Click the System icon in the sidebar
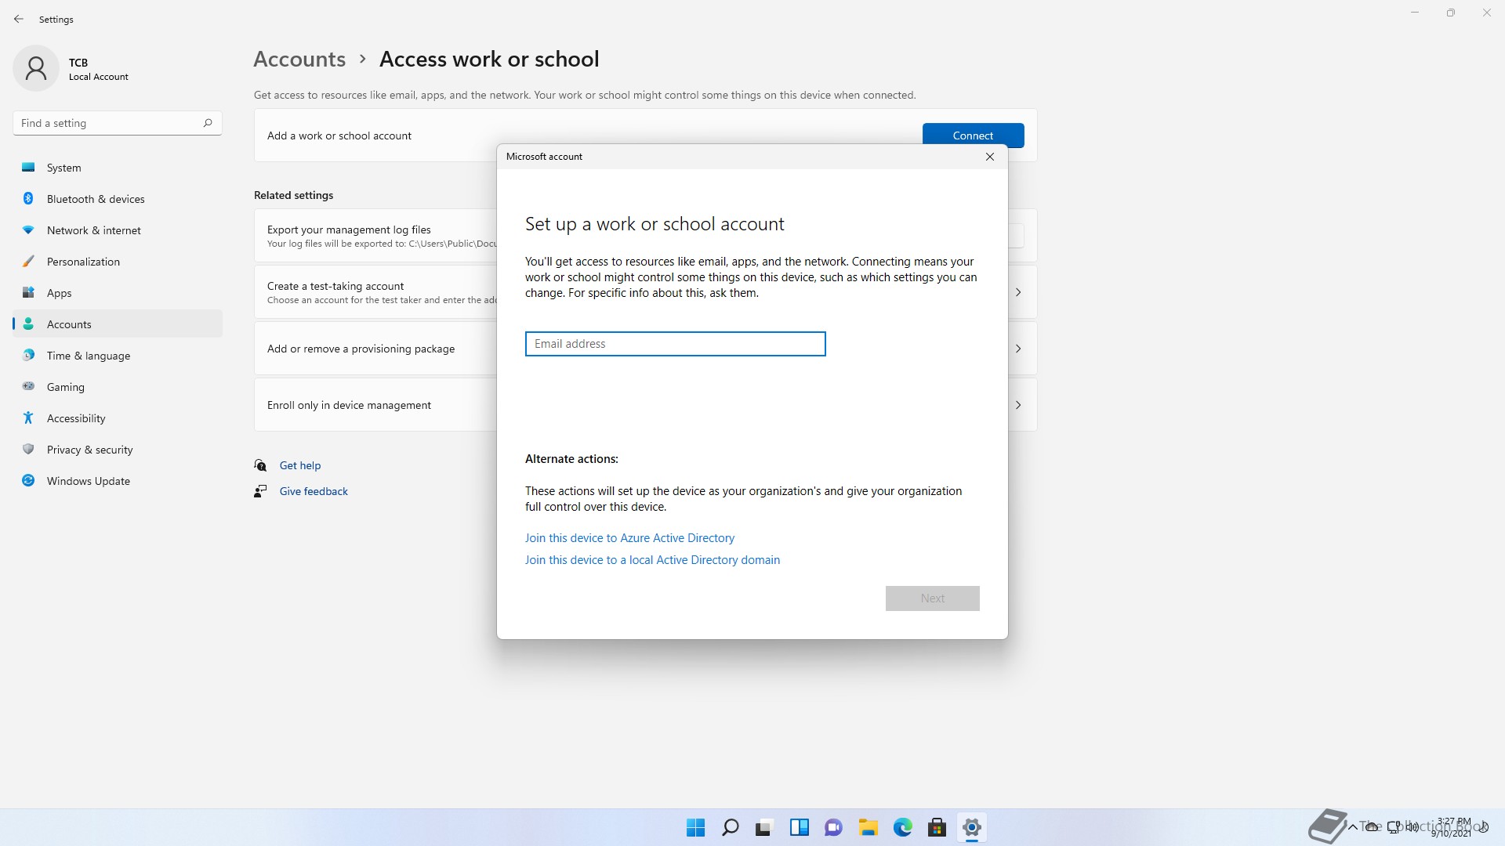This screenshot has height=846, width=1505. (28, 168)
